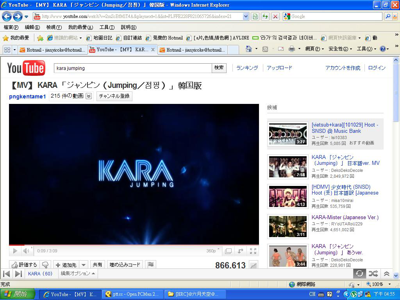400x300 pixels.
Task: Go to Home page icon
Action: point(249,49)
